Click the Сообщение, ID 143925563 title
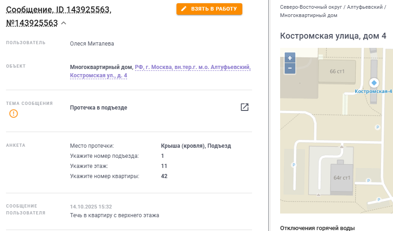The width and height of the screenshot is (393, 231). tap(59, 9)
